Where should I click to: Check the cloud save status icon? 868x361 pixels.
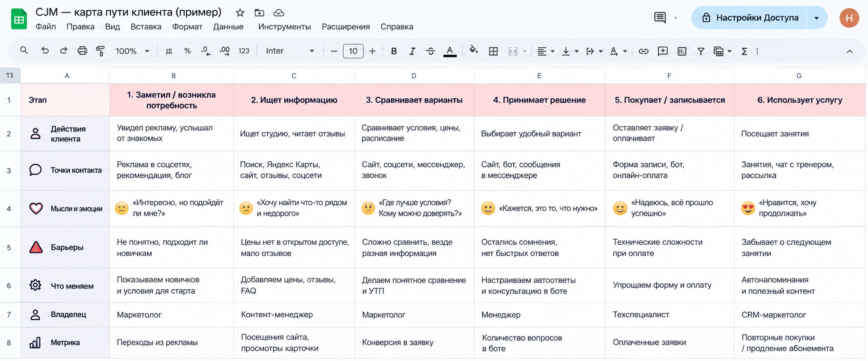tap(278, 13)
